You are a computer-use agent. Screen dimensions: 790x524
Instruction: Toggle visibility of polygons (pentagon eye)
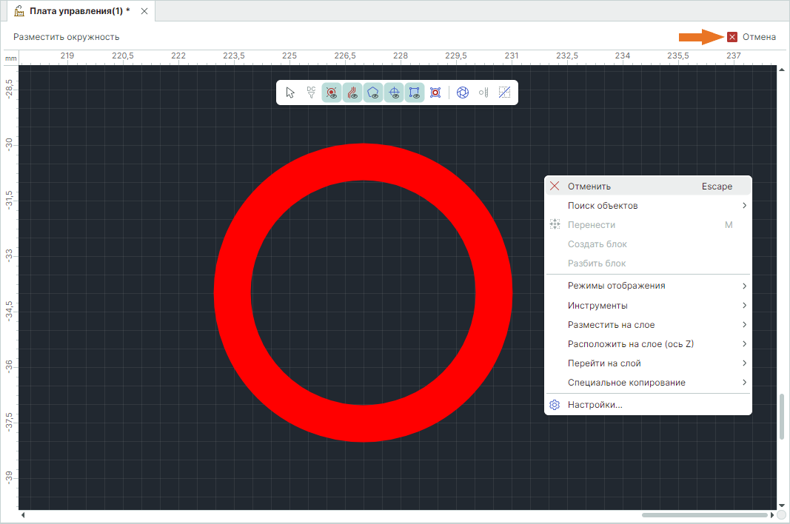pyautogui.click(x=374, y=93)
